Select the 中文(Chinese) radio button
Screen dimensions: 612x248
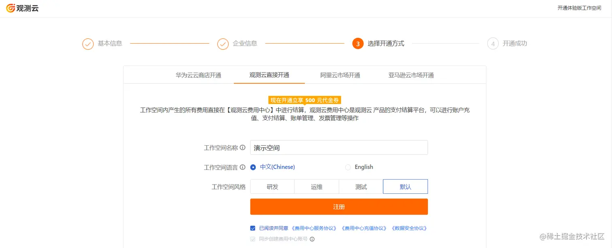click(253, 167)
